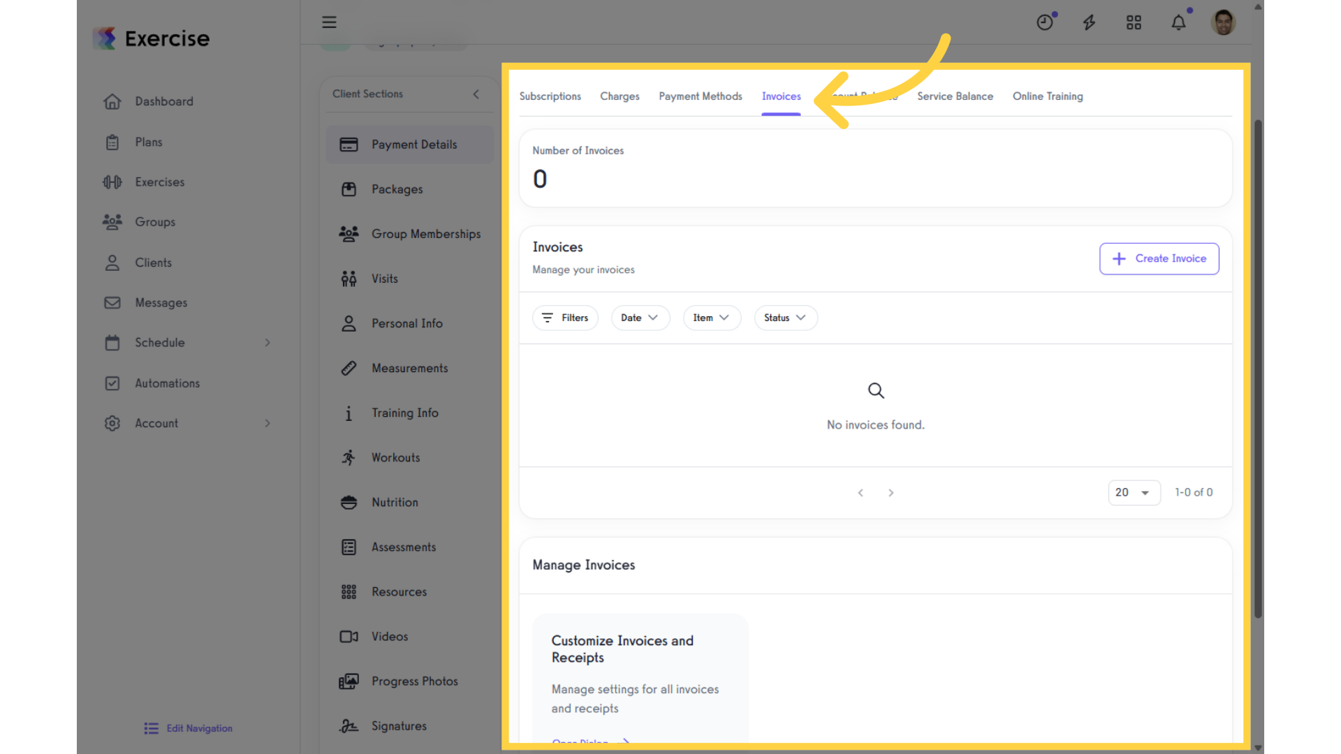Viewport: 1341px width, 754px height.
Task: Open the Item filter dropdown
Action: click(x=711, y=318)
